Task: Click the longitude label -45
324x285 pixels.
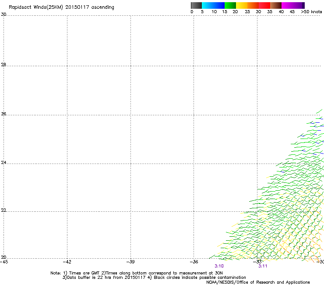Action: [x=4, y=262]
